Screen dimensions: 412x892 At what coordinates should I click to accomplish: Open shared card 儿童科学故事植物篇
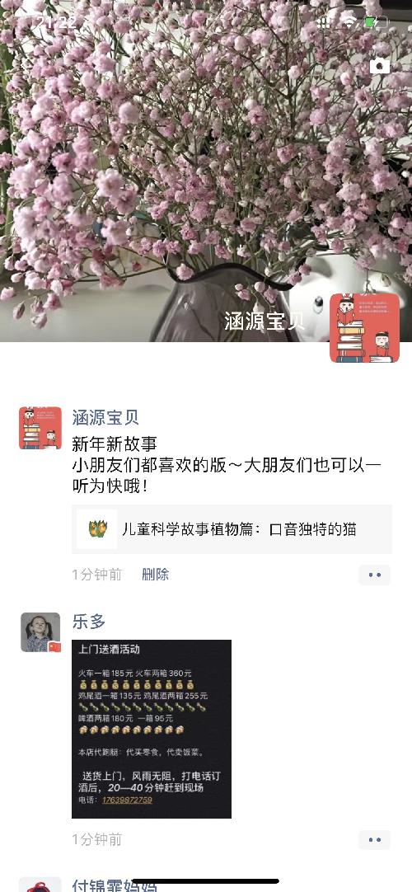tap(232, 529)
